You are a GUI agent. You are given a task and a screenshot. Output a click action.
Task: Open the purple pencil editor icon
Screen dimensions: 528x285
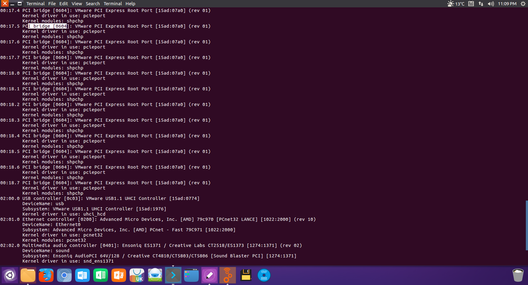(x=210, y=275)
